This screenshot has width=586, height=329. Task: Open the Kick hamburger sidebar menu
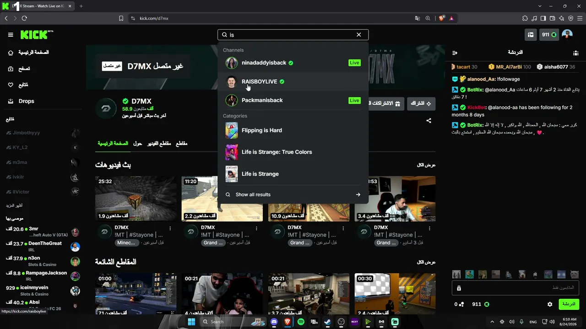pos(11,35)
